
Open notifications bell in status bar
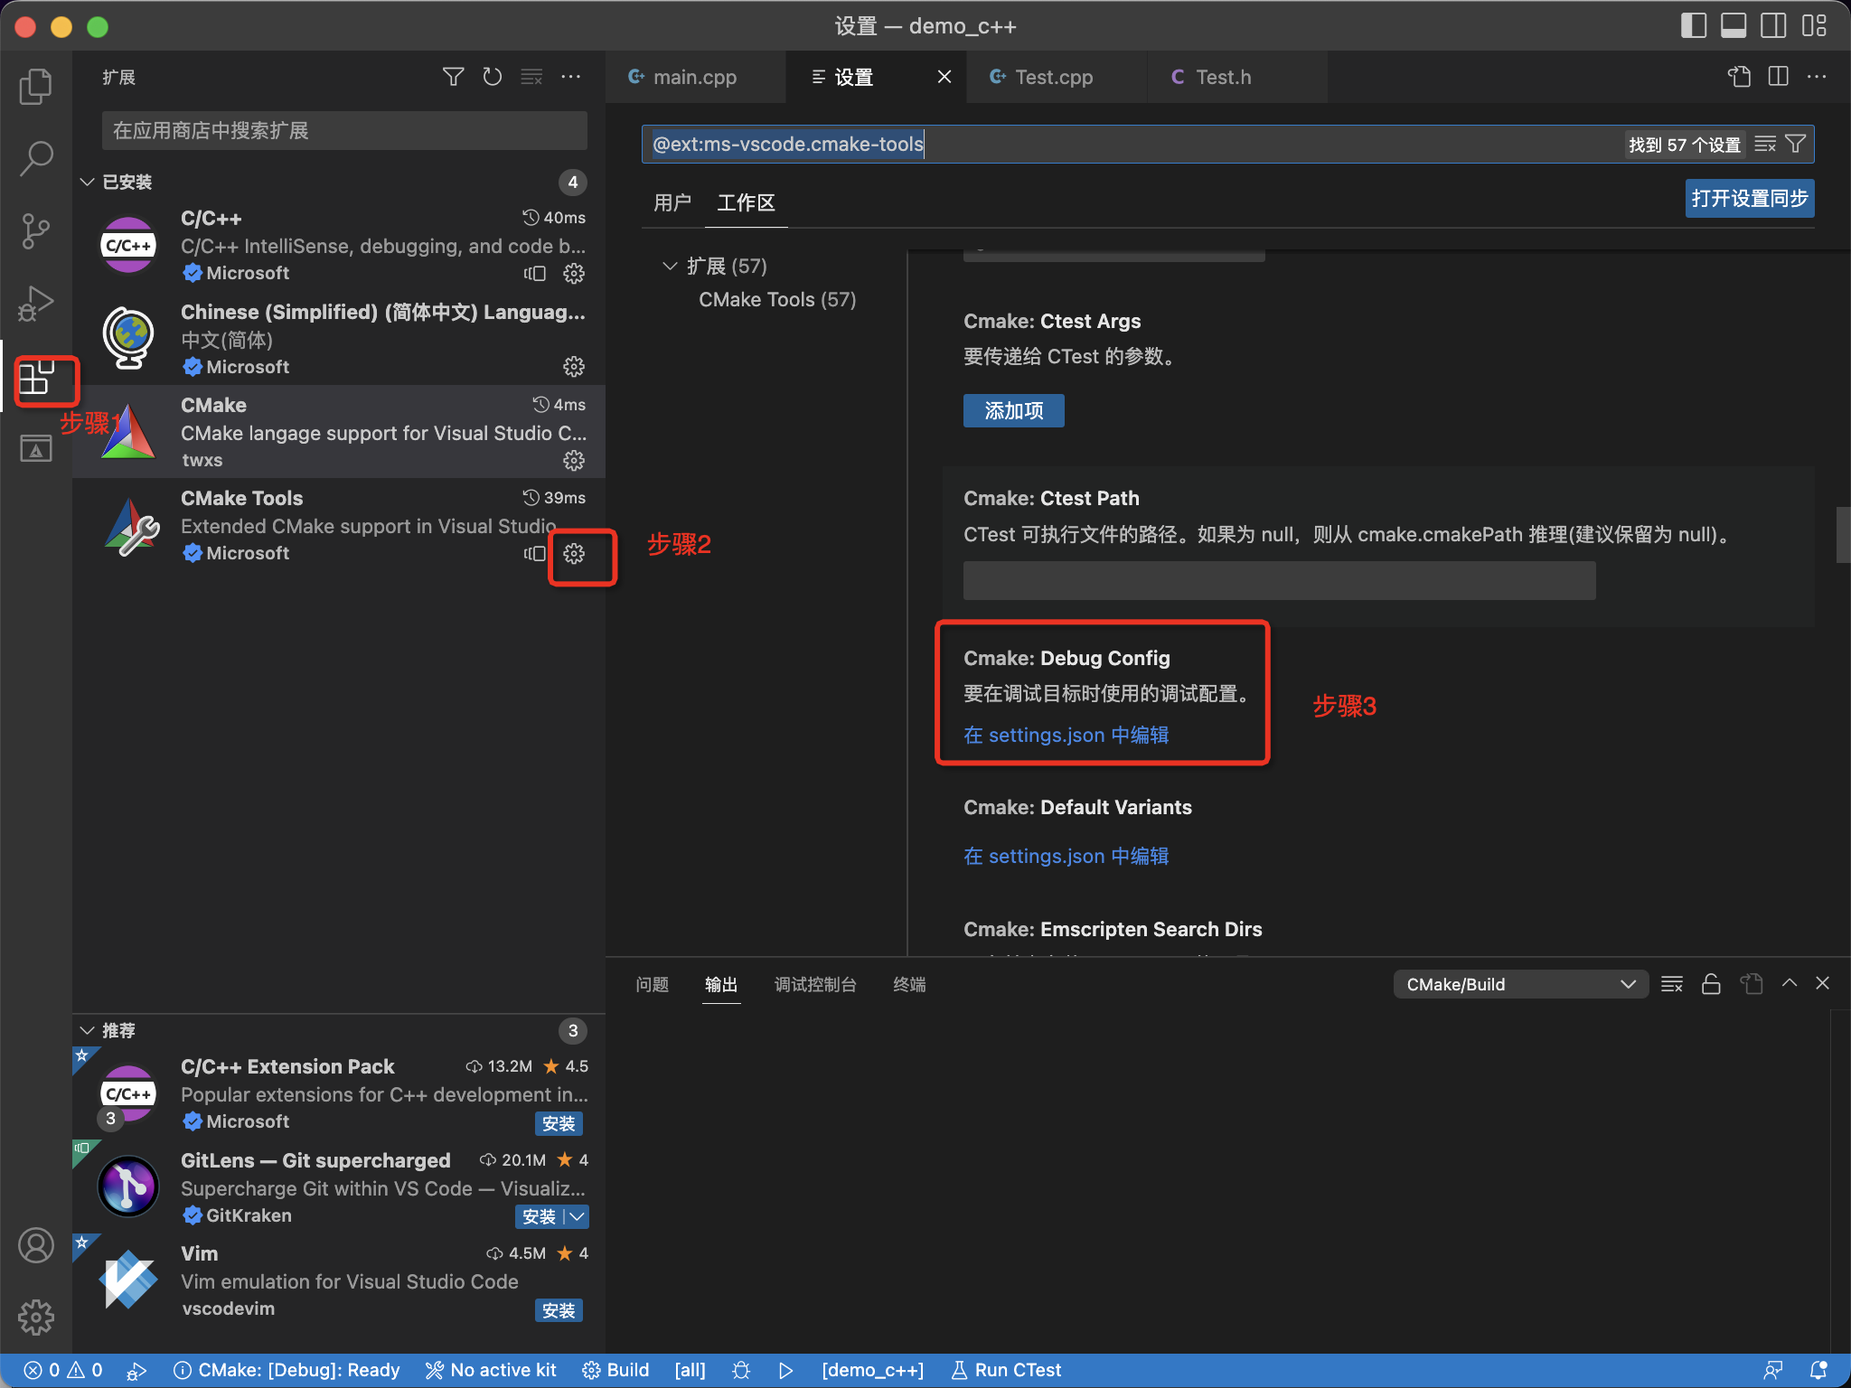click(x=1818, y=1370)
